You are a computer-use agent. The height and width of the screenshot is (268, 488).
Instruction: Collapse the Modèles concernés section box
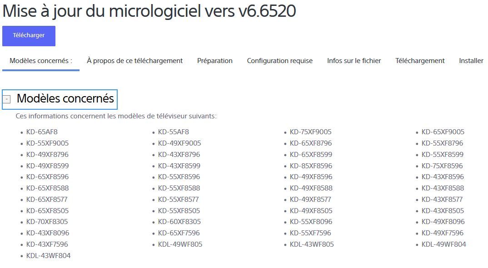point(7,99)
